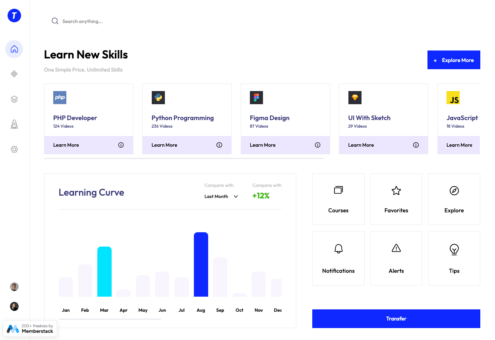Open Settings via the gear icon
495x340 pixels.
[x=14, y=149]
